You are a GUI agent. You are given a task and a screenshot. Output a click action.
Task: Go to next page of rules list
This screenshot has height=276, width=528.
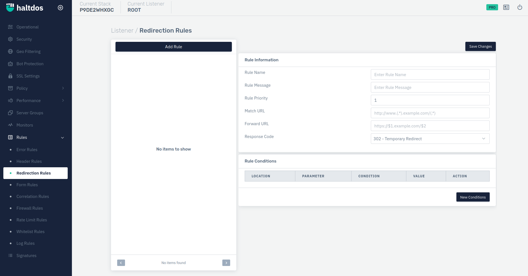pyautogui.click(x=226, y=263)
